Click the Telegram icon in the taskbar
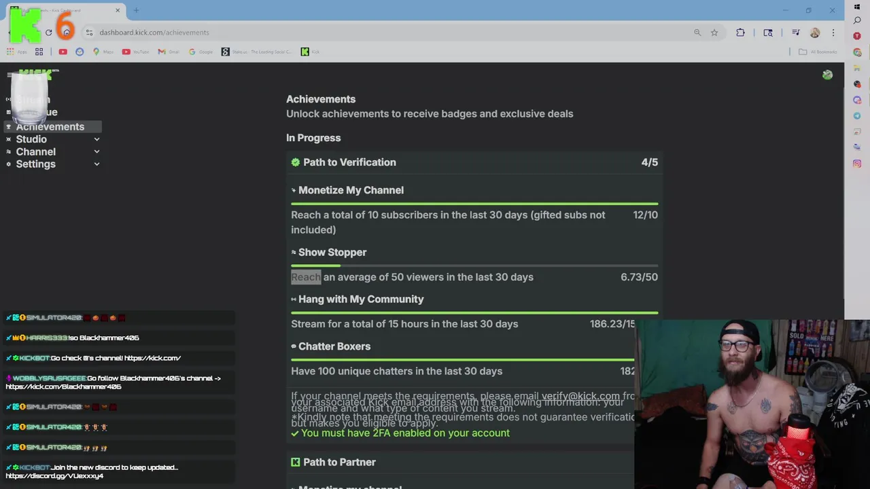Viewport: 870px width, 489px height. coord(857,115)
